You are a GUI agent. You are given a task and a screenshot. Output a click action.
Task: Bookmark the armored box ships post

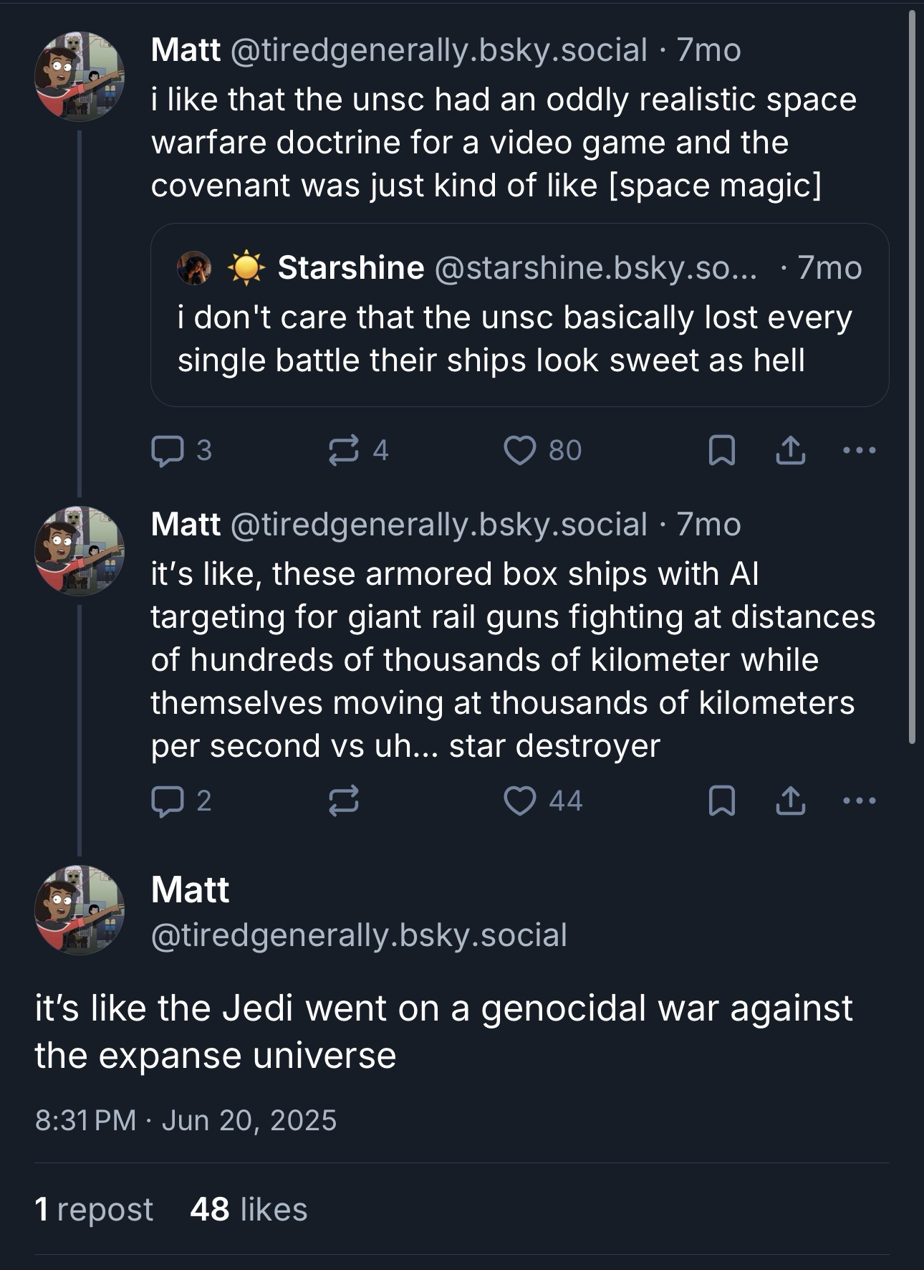pyautogui.click(x=721, y=801)
